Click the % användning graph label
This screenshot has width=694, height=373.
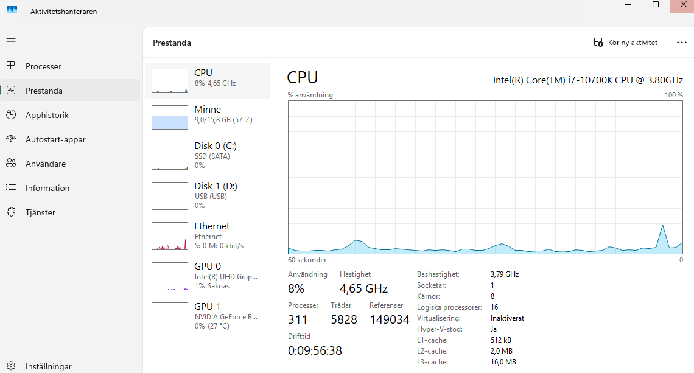tap(310, 95)
